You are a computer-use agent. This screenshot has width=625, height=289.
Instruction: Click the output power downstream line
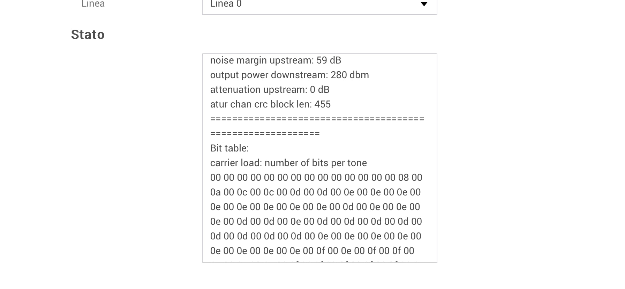(289, 75)
